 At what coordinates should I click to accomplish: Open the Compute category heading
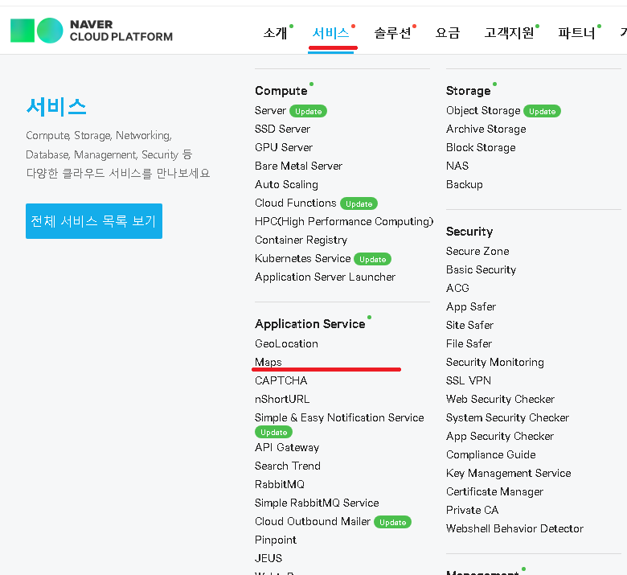[x=281, y=91]
